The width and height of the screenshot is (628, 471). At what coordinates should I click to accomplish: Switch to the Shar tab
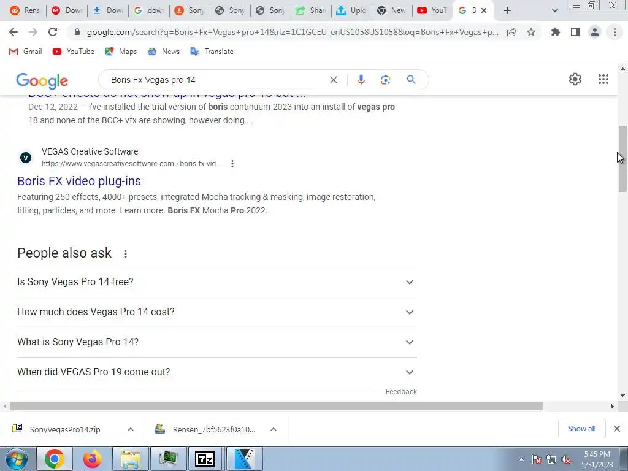tap(311, 10)
